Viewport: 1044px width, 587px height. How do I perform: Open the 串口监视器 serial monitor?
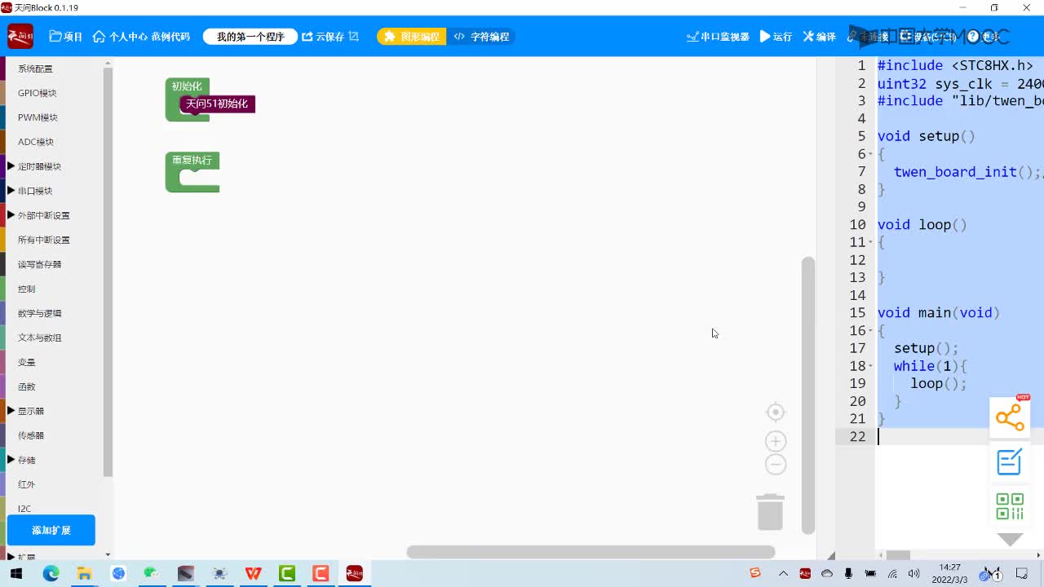pyautogui.click(x=718, y=37)
